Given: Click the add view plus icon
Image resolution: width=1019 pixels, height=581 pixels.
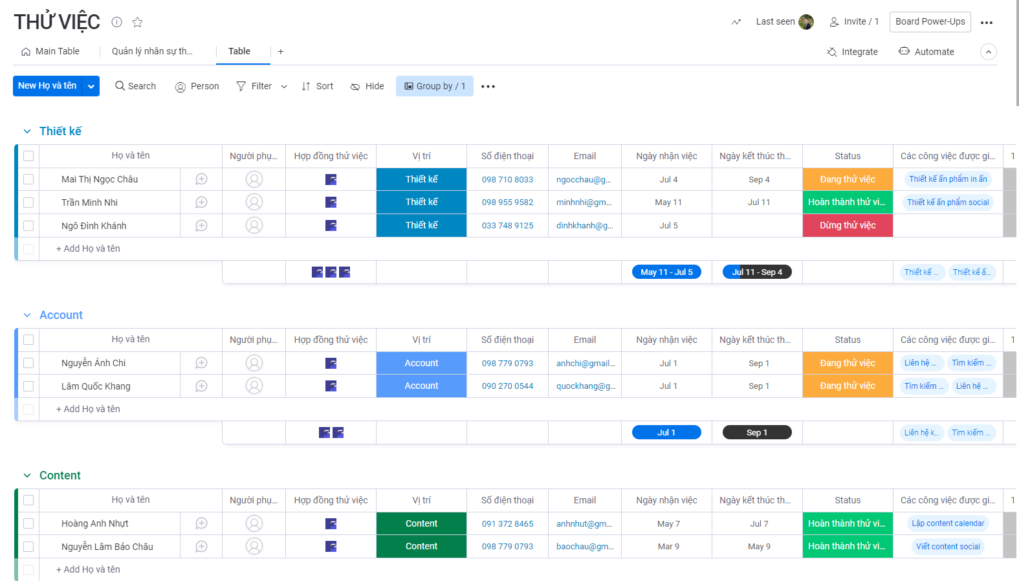Looking at the screenshot, I should click(281, 52).
